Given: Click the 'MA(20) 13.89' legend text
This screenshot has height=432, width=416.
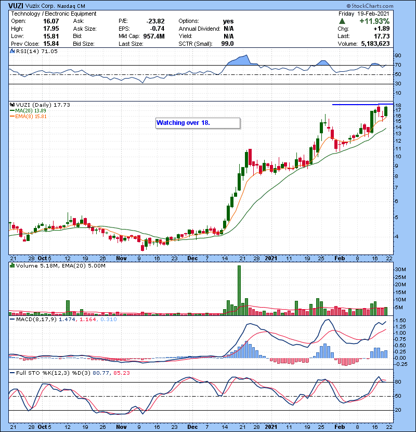Looking at the screenshot, I should tap(31, 111).
